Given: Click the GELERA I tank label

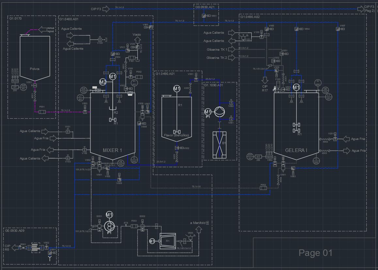Looking at the screenshot, I should pyautogui.click(x=296, y=150).
